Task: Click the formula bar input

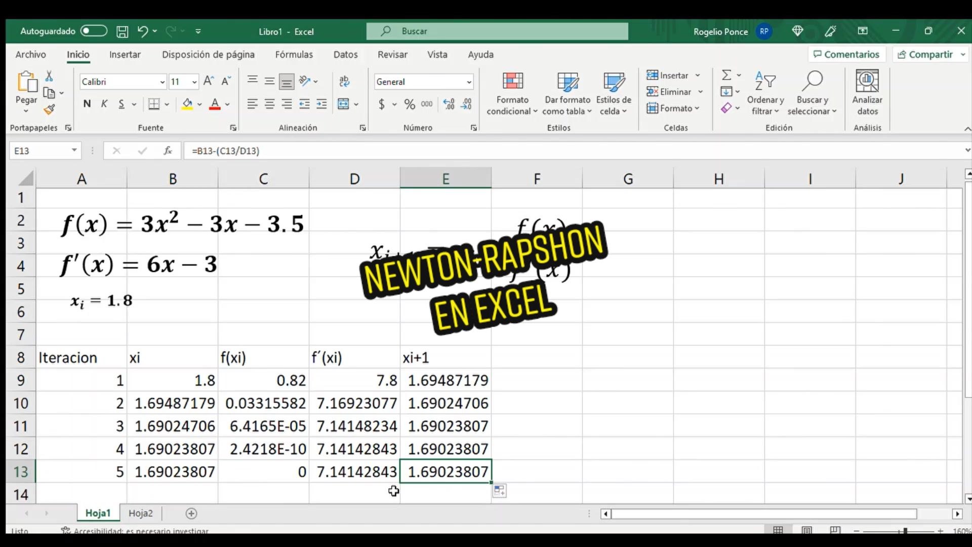Action: click(572, 150)
